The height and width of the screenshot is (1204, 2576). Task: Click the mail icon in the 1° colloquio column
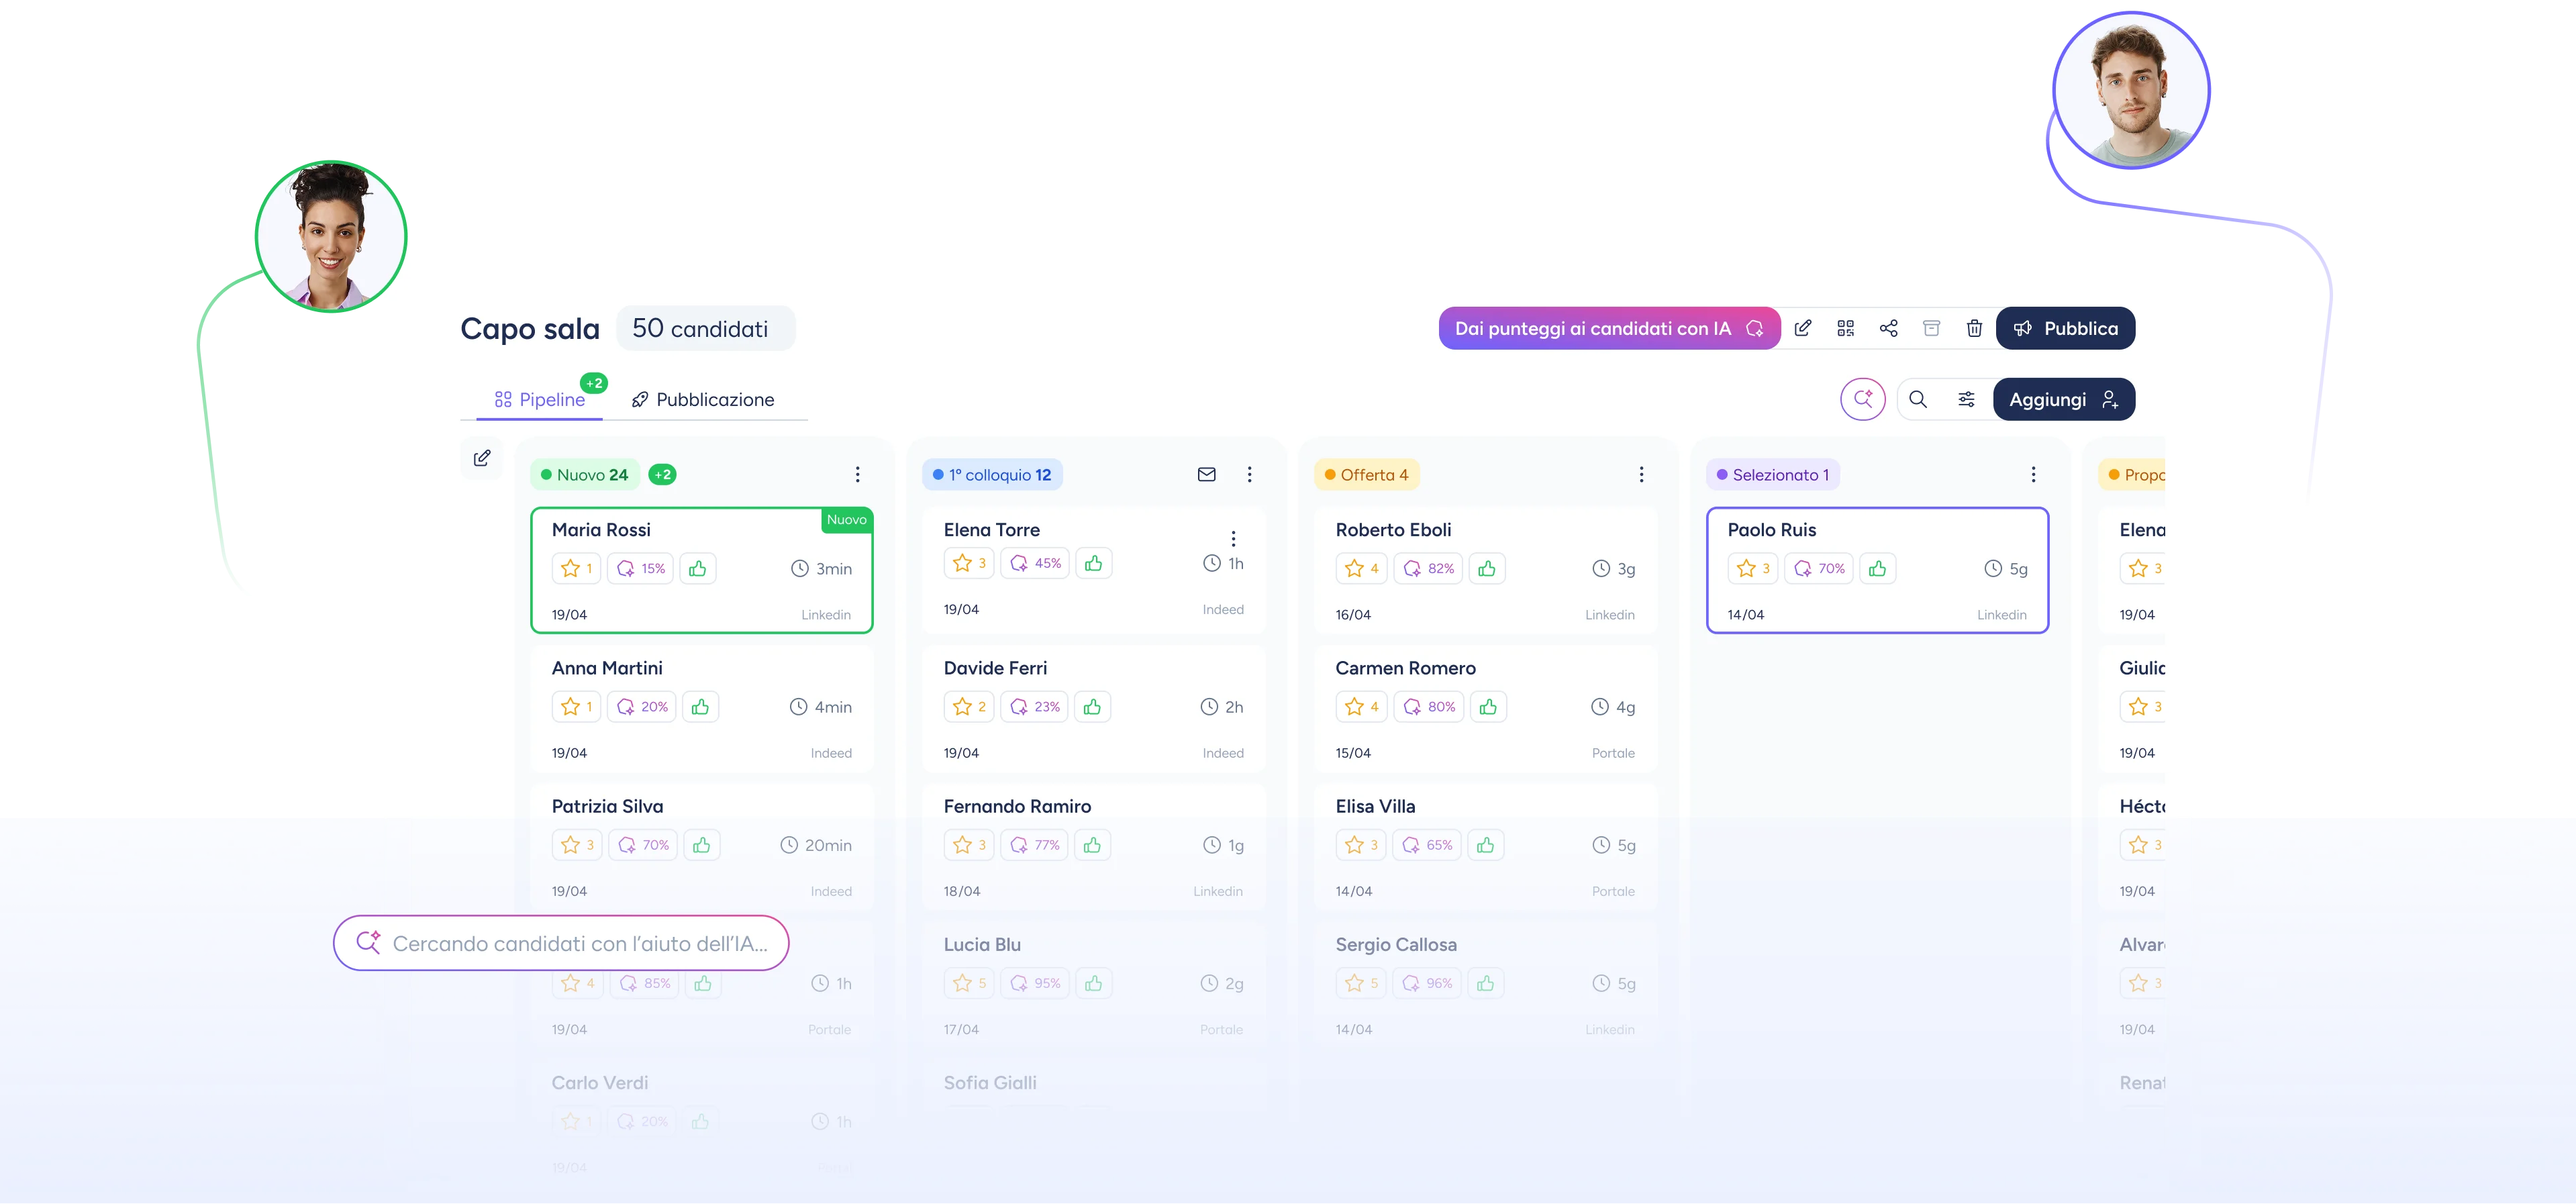(x=1207, y=474)
